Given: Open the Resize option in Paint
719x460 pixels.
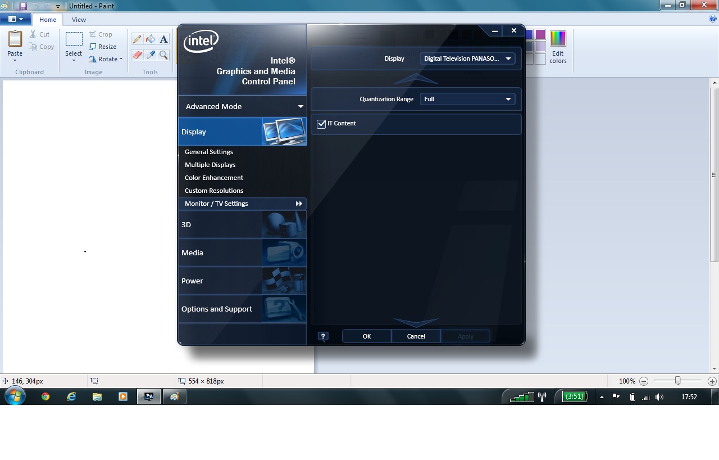Looking at the screenshot, I should pos(103,47).
